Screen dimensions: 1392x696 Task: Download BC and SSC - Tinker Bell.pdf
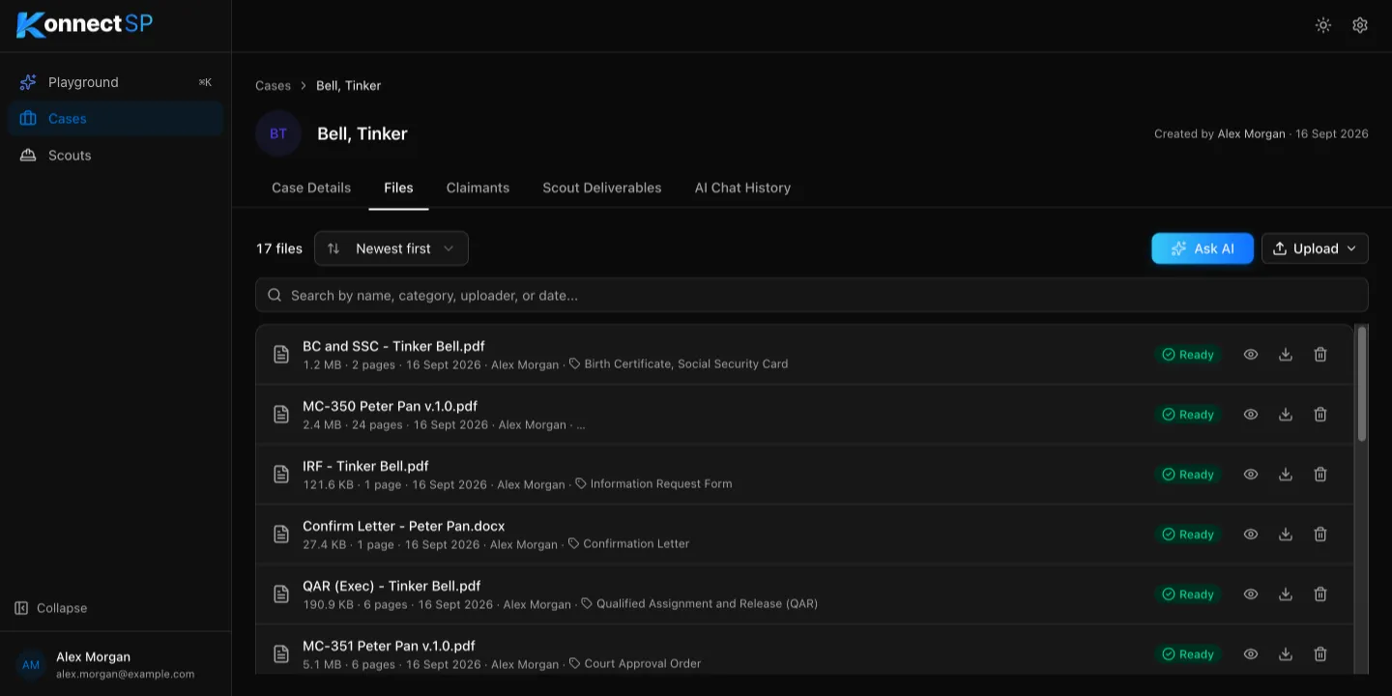tap(1286, 355)
